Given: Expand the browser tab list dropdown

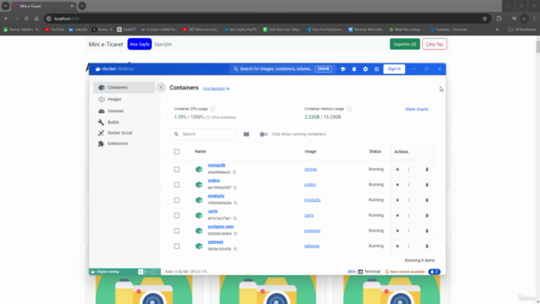Looking at the screenshot, I should click(x=6, y=6).
